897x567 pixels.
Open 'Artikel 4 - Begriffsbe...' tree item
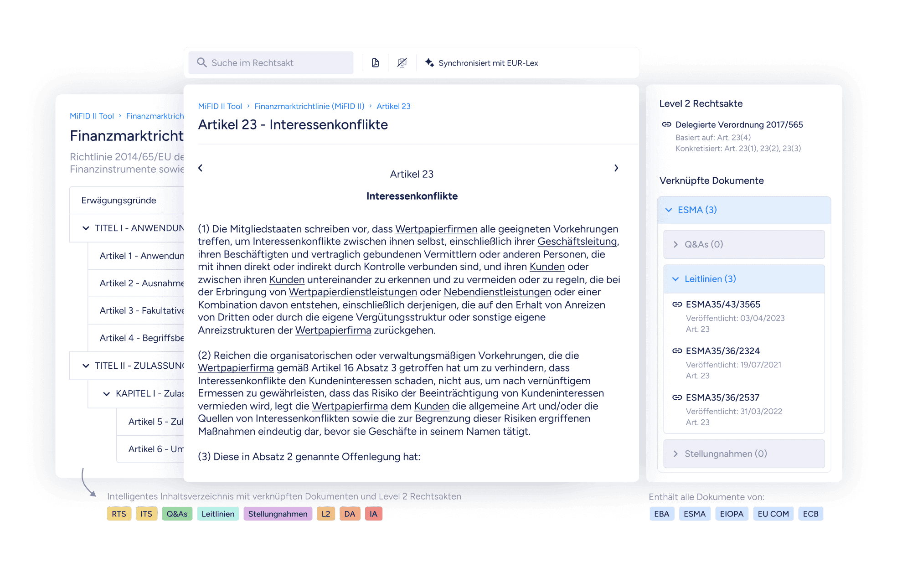point(136,338)
